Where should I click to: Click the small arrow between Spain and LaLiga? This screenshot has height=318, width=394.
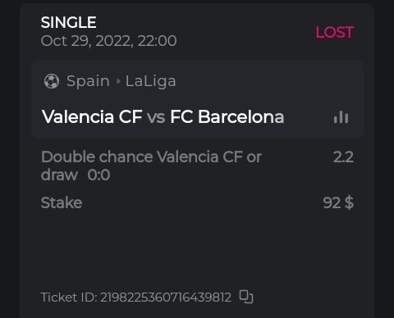118,81
